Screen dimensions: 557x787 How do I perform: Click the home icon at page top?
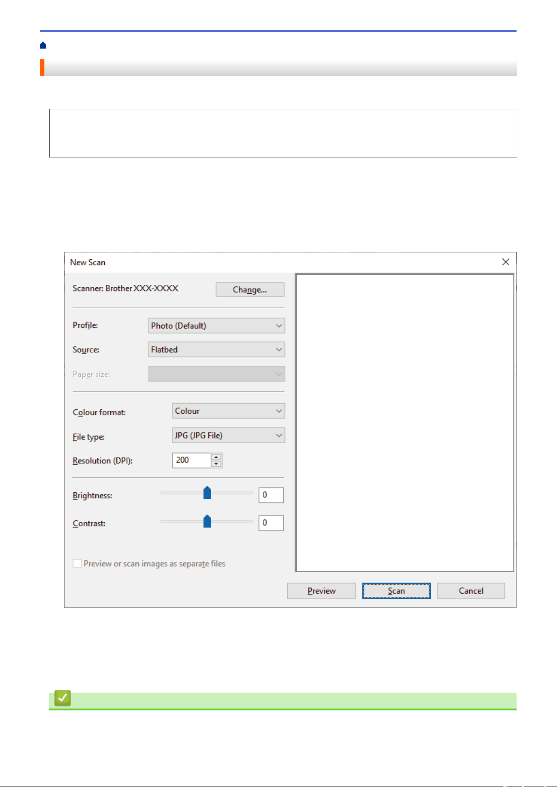43,45
